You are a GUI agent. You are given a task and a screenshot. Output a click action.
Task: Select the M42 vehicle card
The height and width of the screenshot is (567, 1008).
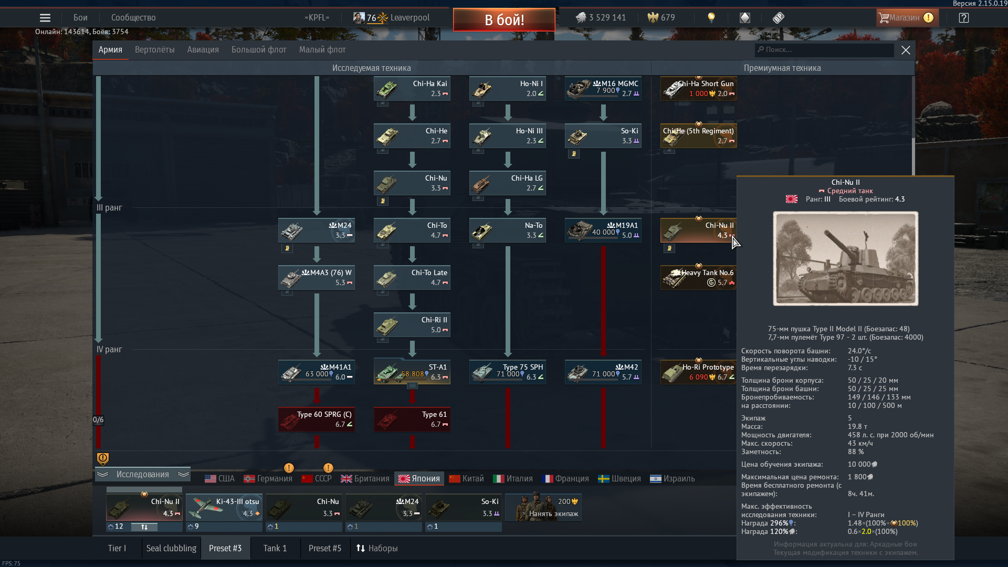(x=603, y=372)
